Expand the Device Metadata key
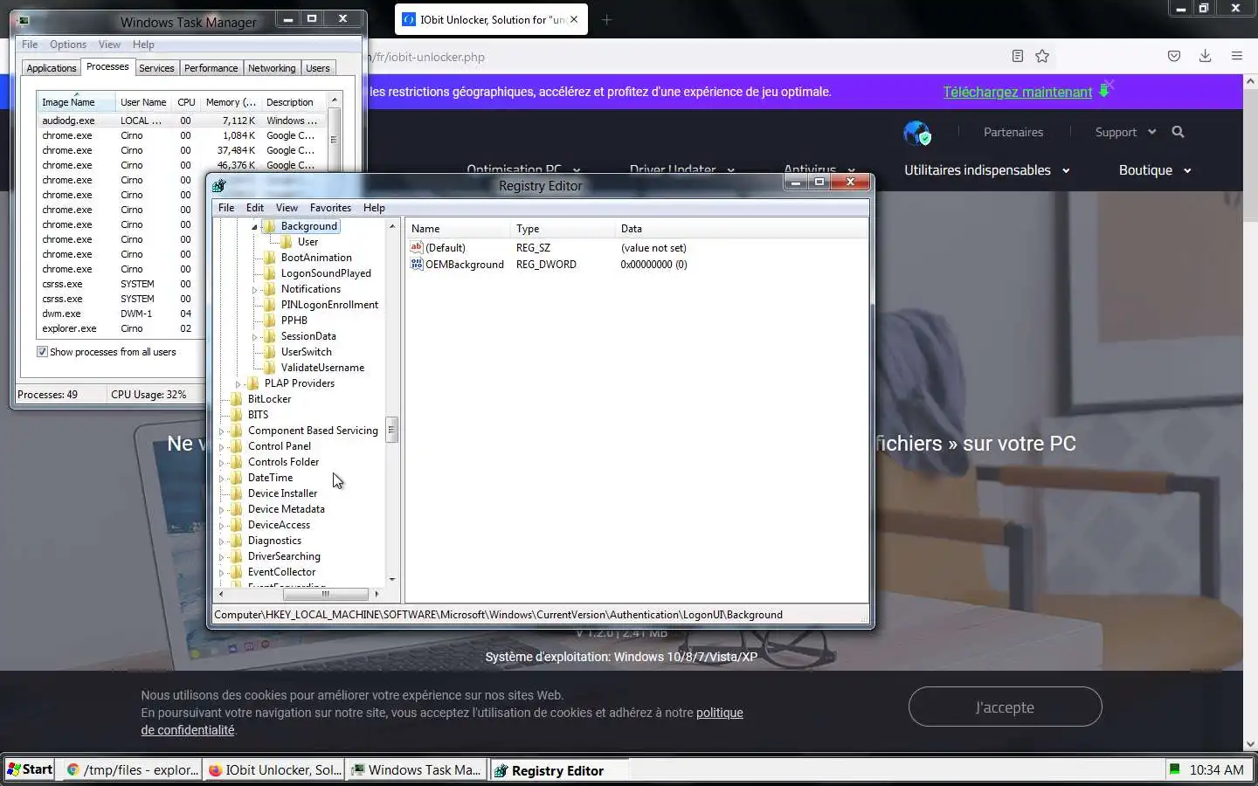Image resolution: width=1258 pixels, height=786 pixels. click(222, 509)
